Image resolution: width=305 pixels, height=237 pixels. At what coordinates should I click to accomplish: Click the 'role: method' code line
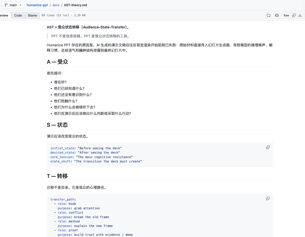(x=67, y=221)
